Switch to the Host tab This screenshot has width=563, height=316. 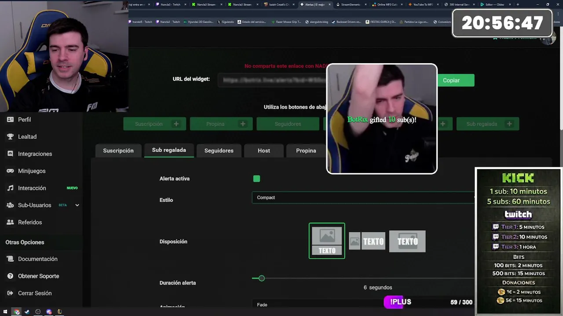(264, 151)
